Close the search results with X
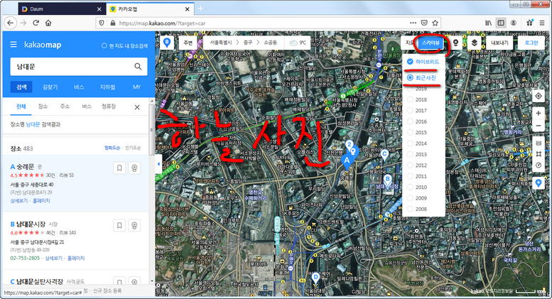 137,107
